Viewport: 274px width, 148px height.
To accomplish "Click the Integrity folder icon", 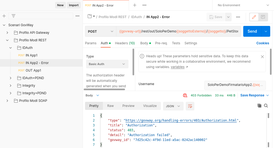I will pos(19,86).
